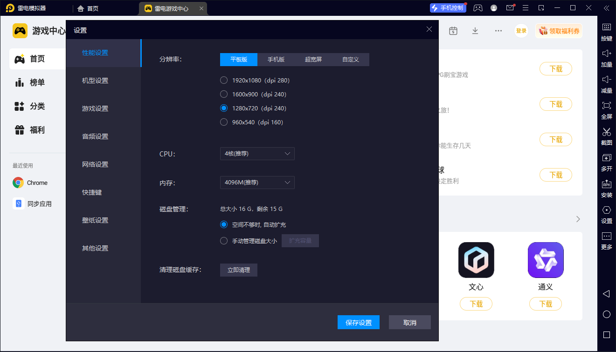Viewport: 616px width, 352px height.
Task: Open the 其他设置 settings tab
Action: 103,248
